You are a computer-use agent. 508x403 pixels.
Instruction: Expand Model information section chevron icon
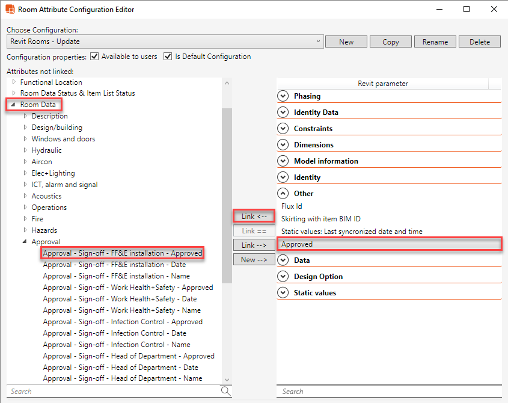coord(283,161)
